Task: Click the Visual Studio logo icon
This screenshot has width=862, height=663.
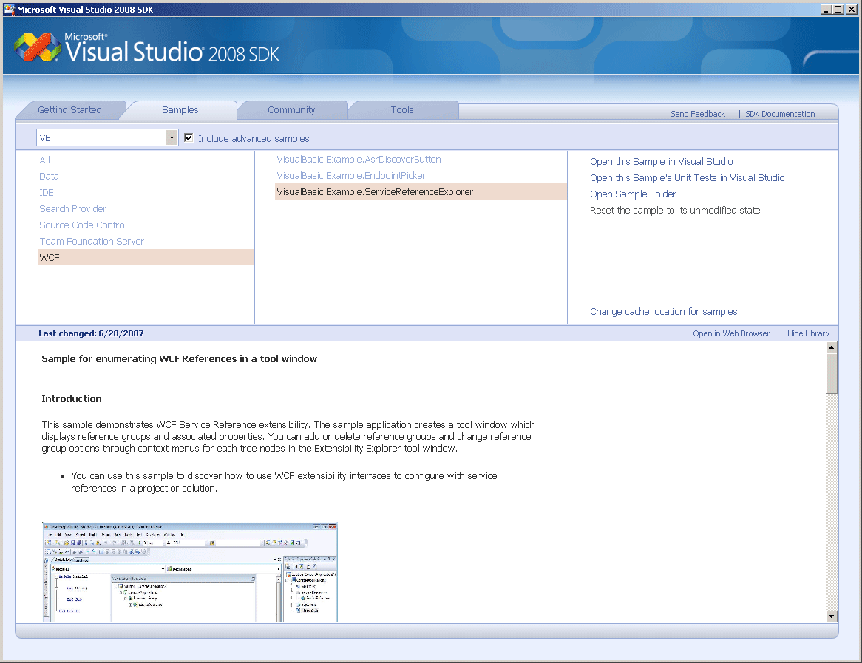Action: 38,47
